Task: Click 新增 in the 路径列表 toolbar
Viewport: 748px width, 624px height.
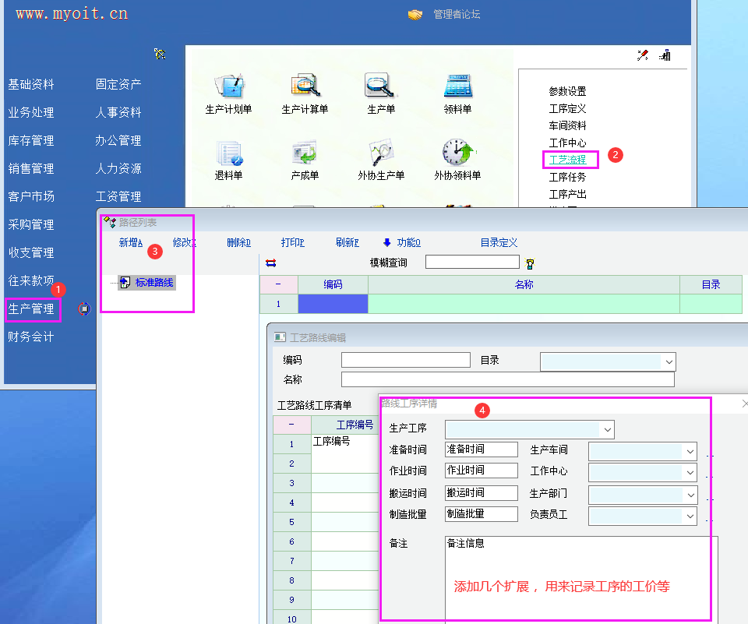Action: pos(130,243)
